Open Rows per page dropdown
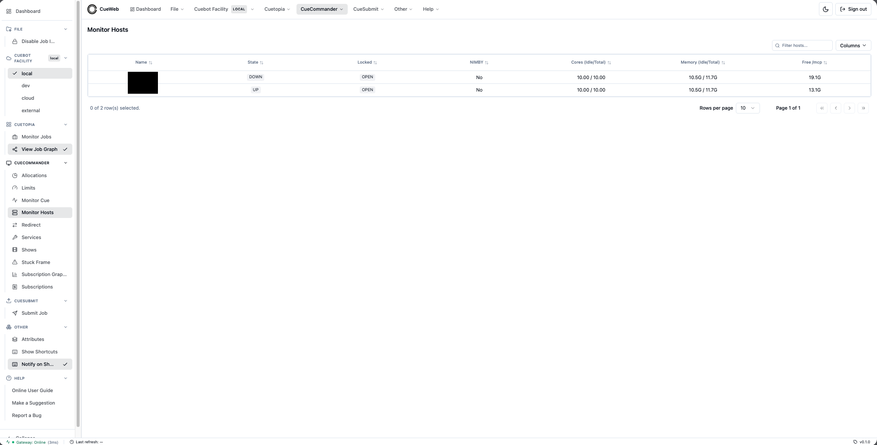The width and height of the screenshot is (877, 445). (747, 108)
